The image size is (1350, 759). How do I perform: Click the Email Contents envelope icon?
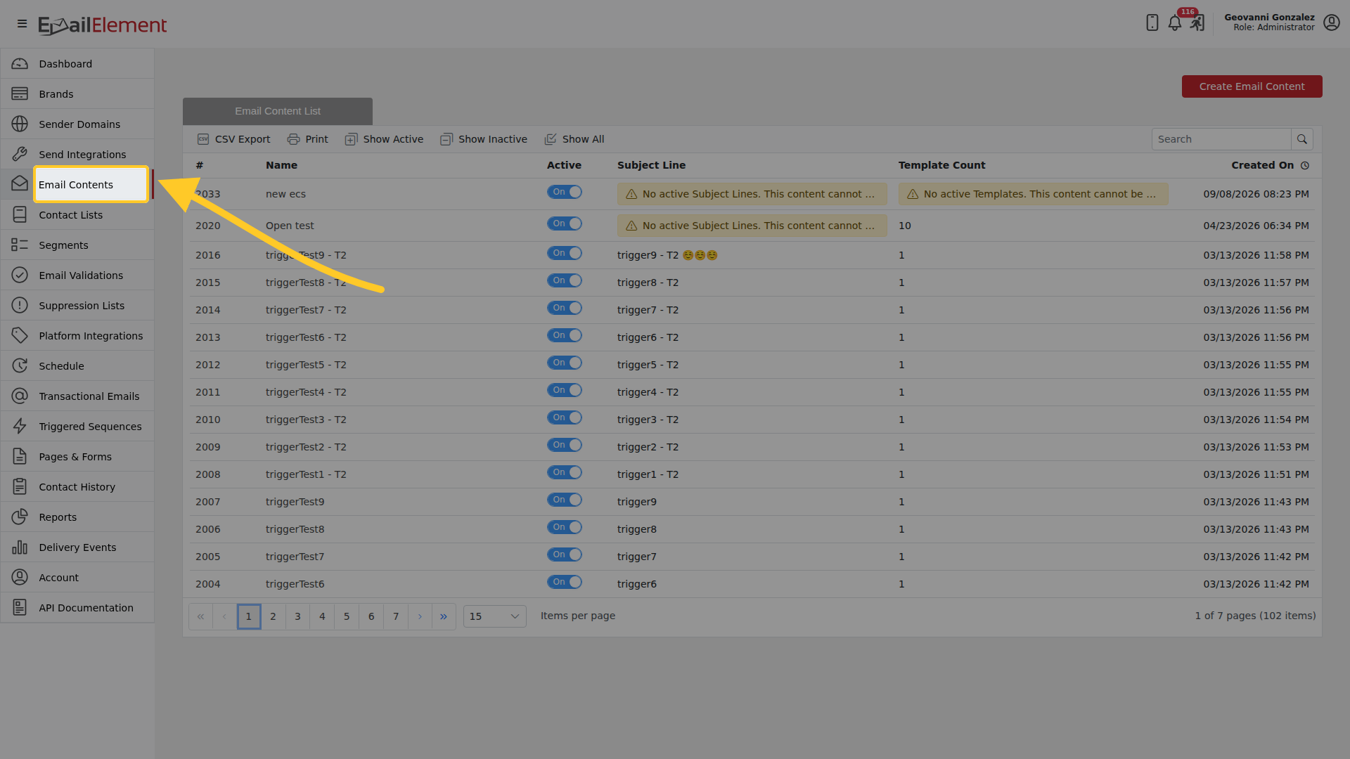(x=20, y=184)
